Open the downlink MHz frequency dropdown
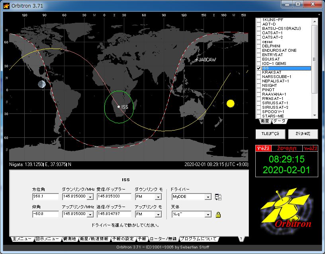Image resolution: width=325 pixels, height=254 pixels. click(90, 197)
